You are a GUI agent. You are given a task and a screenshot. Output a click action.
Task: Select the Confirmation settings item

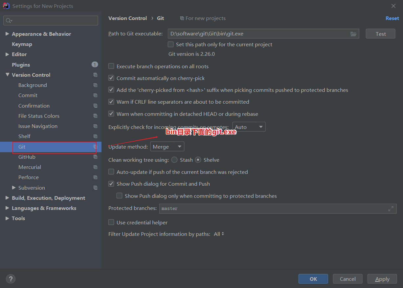pos(34,106)
